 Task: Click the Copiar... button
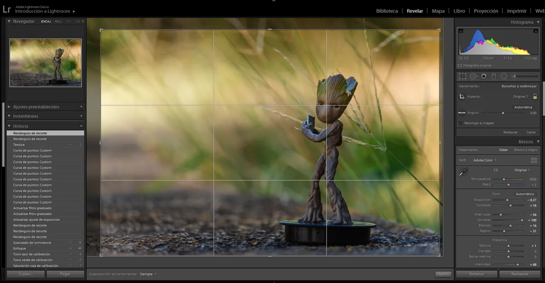pos(26,274)
